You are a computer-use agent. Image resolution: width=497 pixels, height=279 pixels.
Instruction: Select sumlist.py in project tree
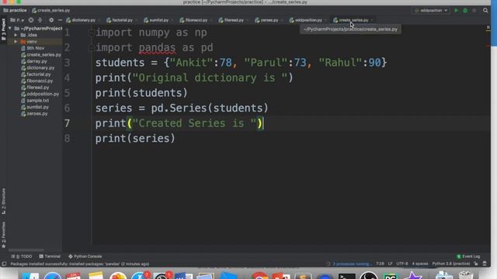(35, 107)
